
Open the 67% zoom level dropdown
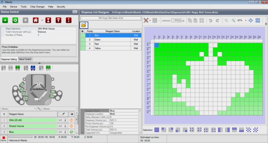tap(246, 20)
